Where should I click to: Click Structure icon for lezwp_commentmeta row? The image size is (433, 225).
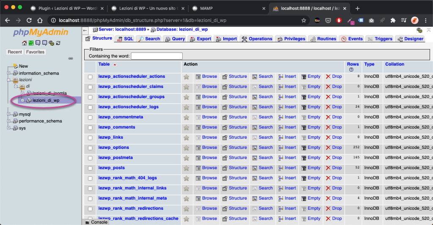pos(225,117)
